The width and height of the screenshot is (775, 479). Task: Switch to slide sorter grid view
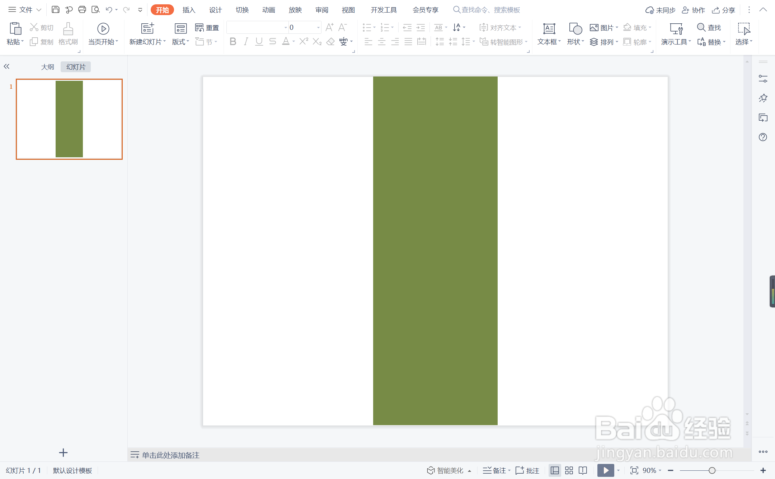[569, 470]
